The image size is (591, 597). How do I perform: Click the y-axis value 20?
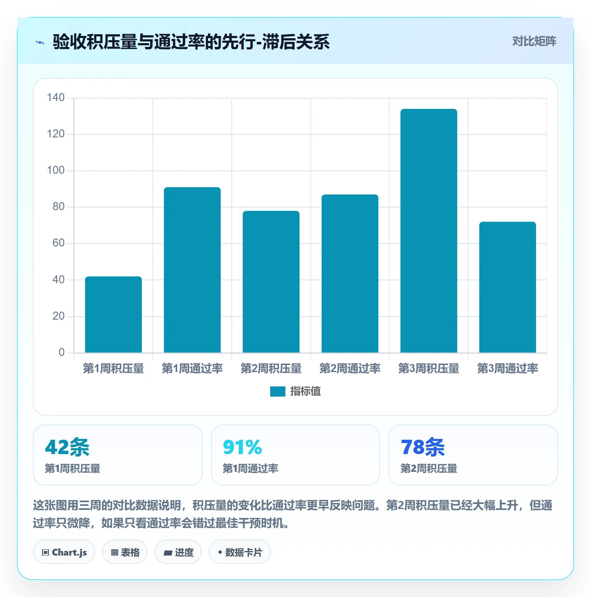pos(58,316)
